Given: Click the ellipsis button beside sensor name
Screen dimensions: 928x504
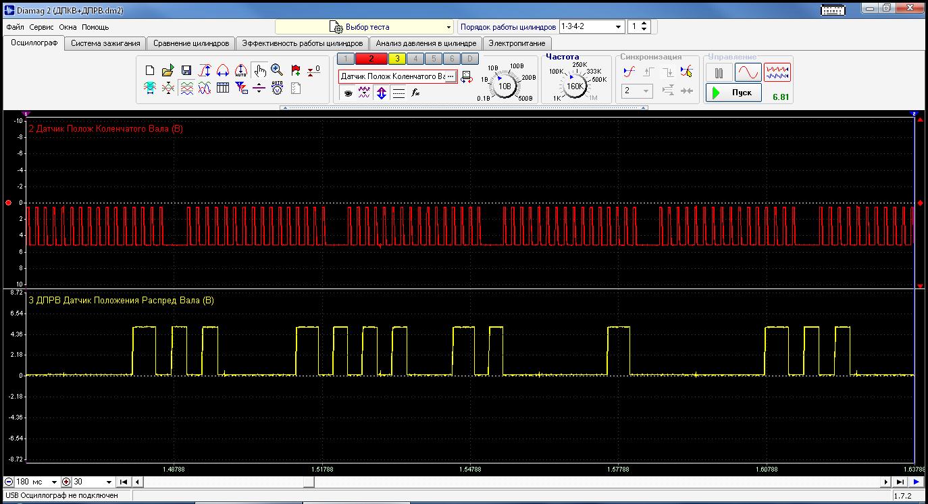Looking at the screenshot, I should 451,77.
